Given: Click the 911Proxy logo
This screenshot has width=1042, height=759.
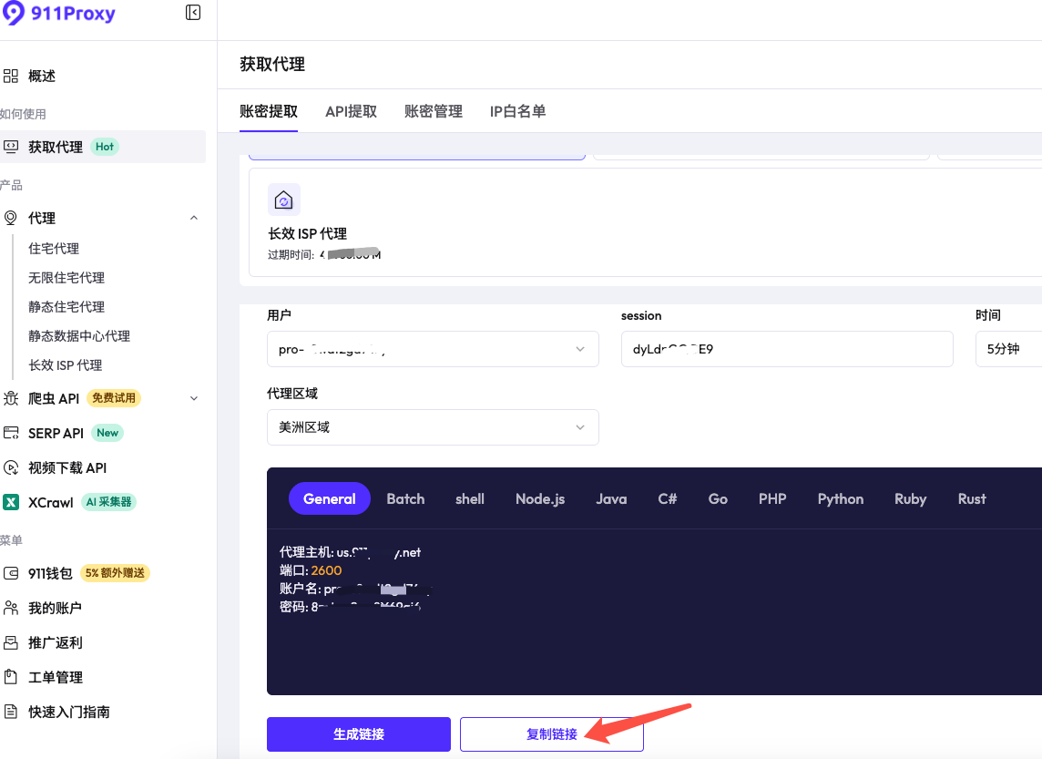Looking at the screenshot, I should coord(58,14).
